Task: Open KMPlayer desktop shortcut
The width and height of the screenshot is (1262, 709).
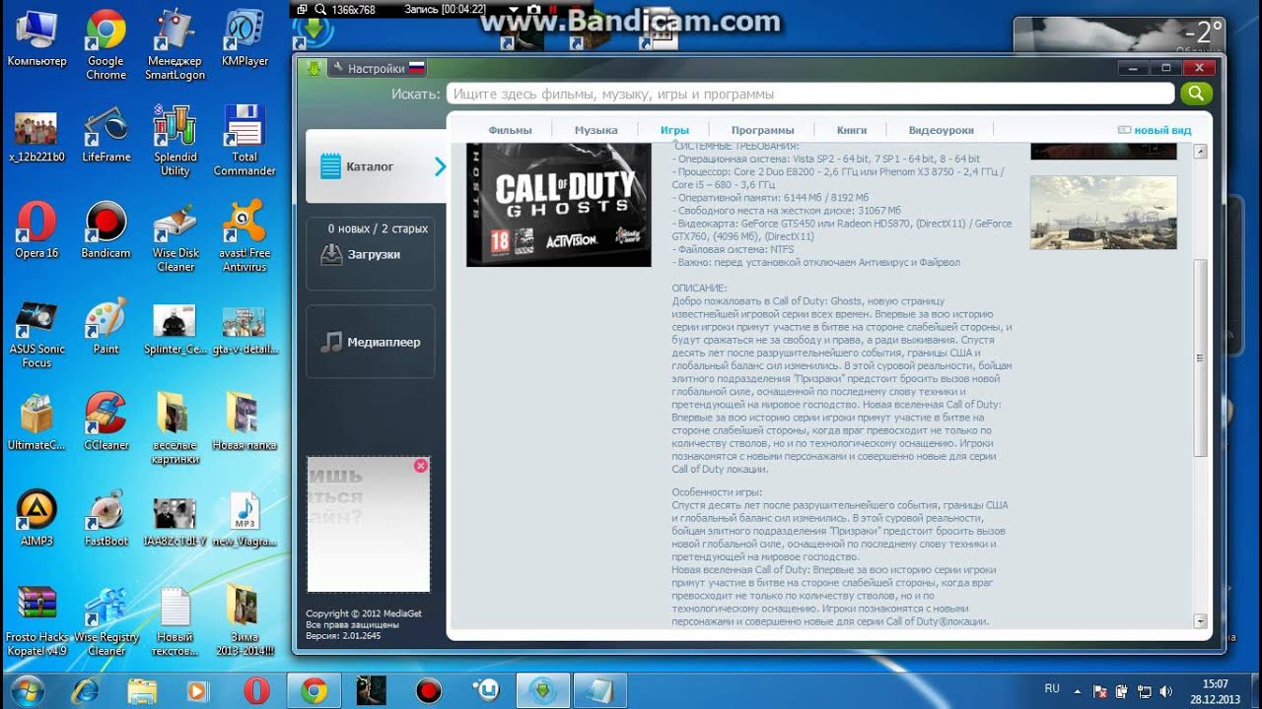Action: coord(245,39)
